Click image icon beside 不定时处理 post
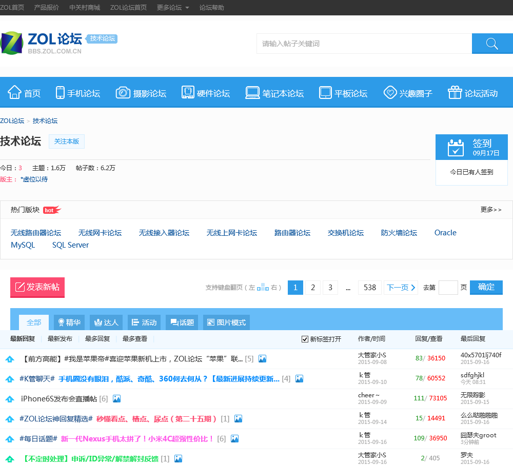 click(179, 458)
